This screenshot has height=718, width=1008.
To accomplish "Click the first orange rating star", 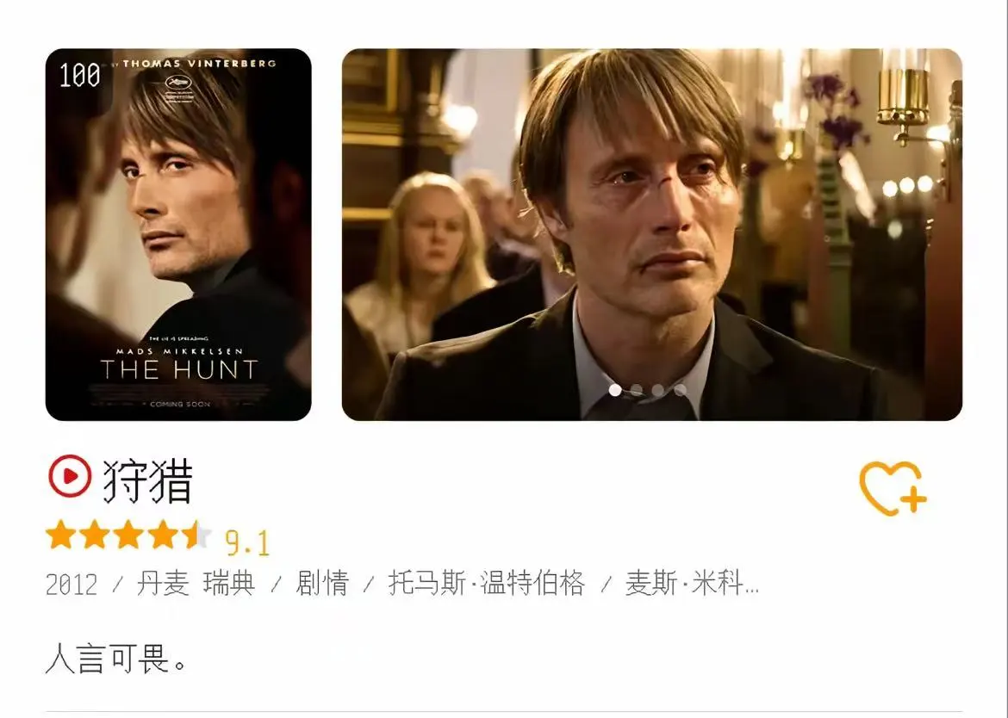I will 61,535.
